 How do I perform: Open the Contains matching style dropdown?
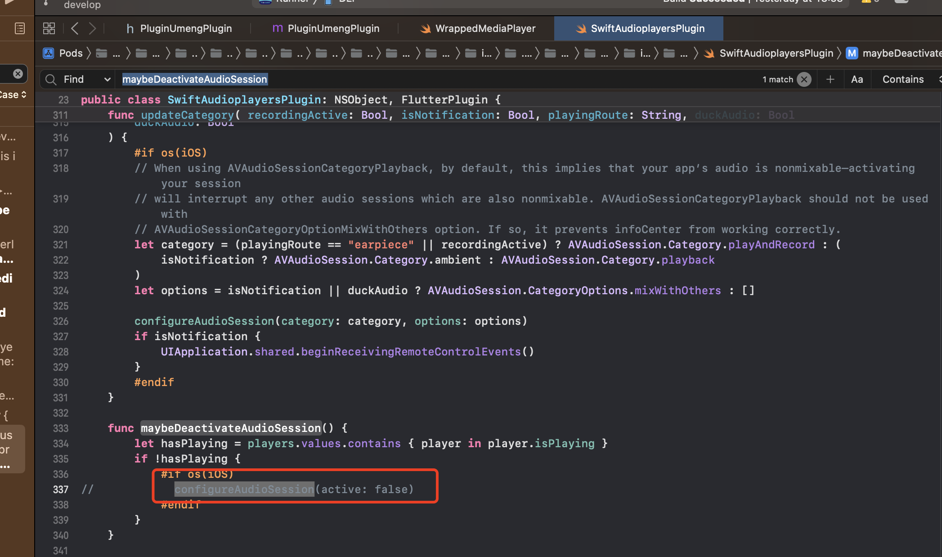[903, 79]
